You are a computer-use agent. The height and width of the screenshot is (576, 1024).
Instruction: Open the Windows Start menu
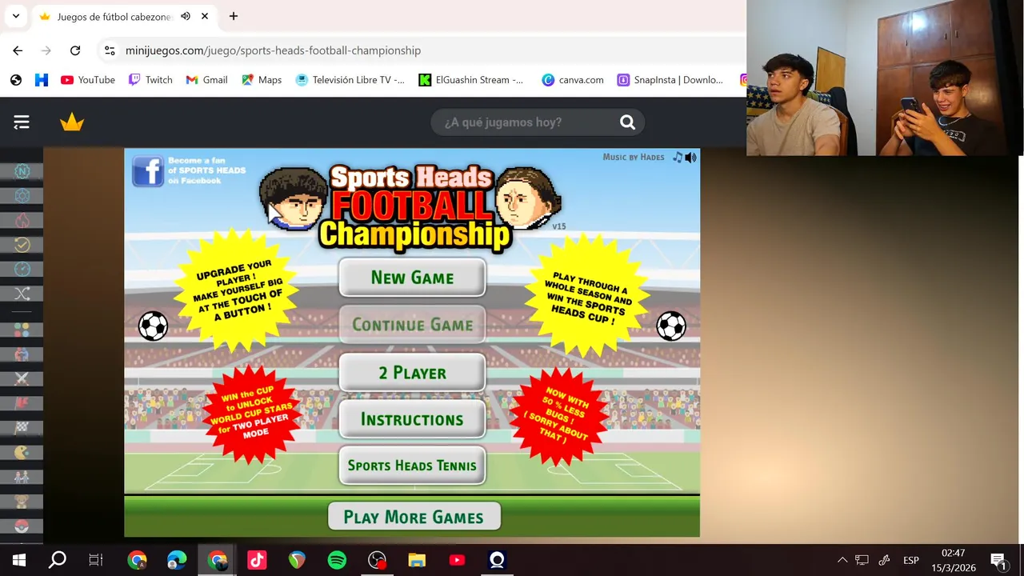(x=19, y=560)
